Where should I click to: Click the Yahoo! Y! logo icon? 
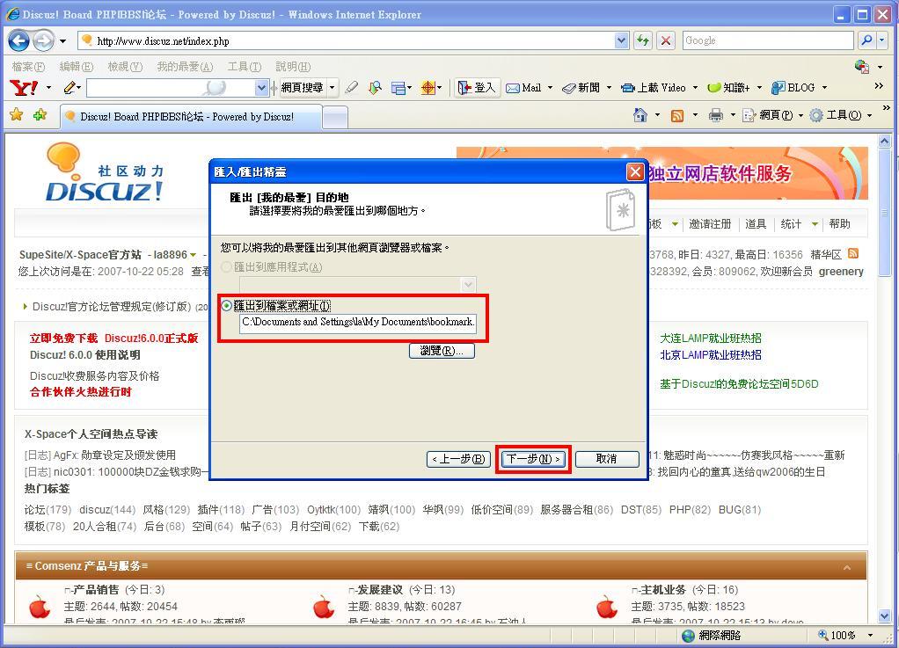[x=25, y=88]
